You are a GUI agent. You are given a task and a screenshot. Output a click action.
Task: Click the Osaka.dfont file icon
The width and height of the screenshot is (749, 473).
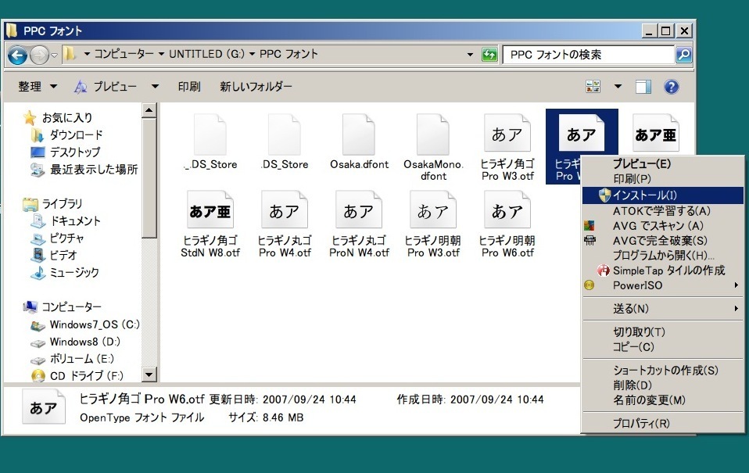click(359, 135)
